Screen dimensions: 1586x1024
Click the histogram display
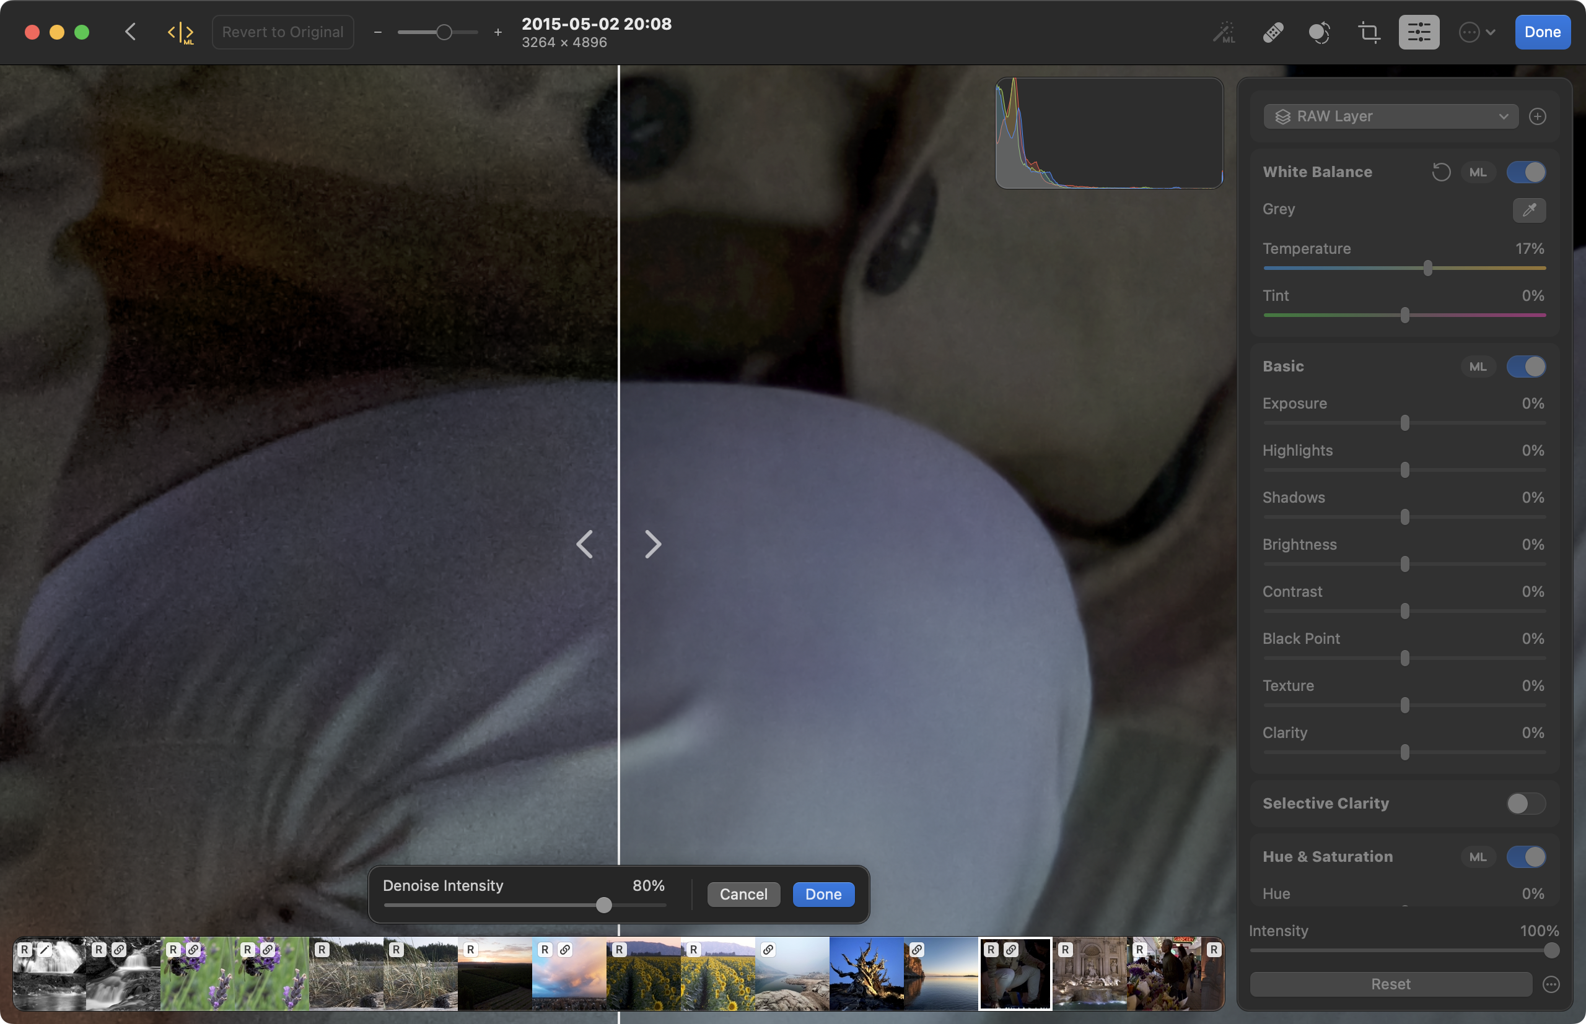pos(1109,133)
